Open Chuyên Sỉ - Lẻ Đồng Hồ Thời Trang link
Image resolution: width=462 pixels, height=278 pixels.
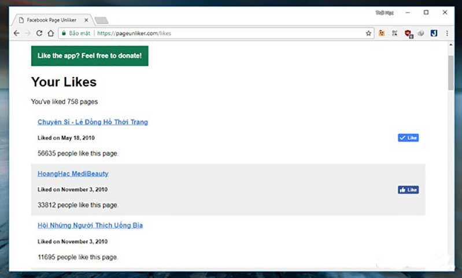[x=93, y=122]
